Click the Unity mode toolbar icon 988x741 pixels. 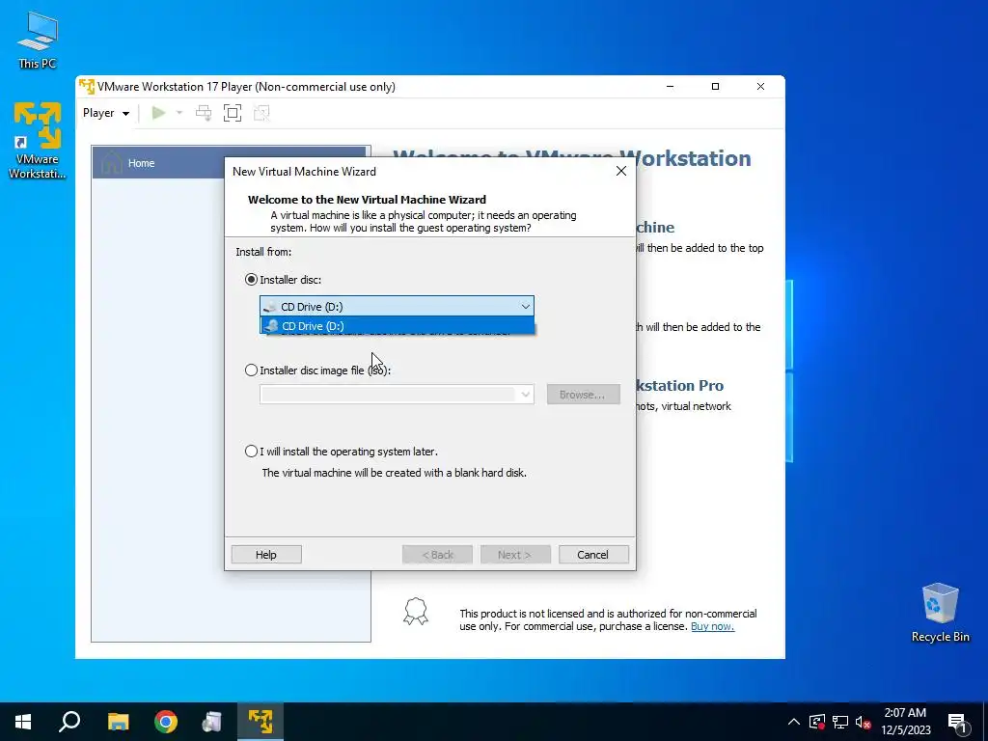(261, 113)
